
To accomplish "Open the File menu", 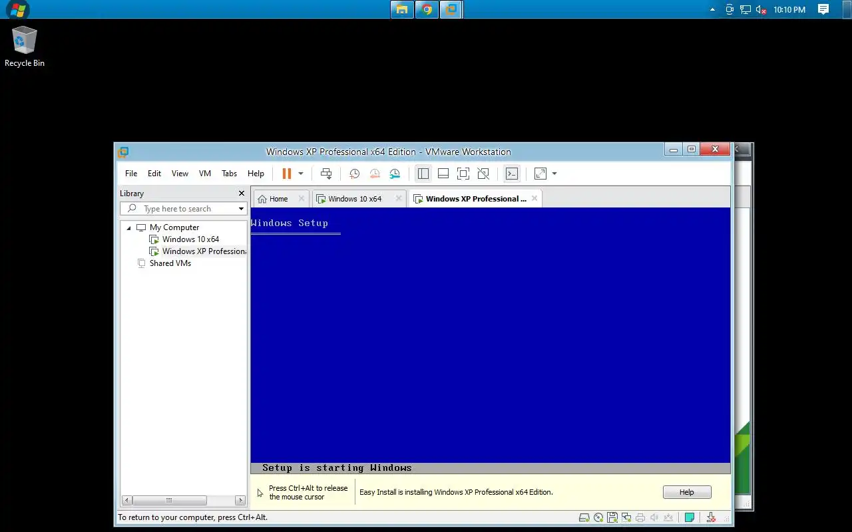I will [x=131, y=174].
